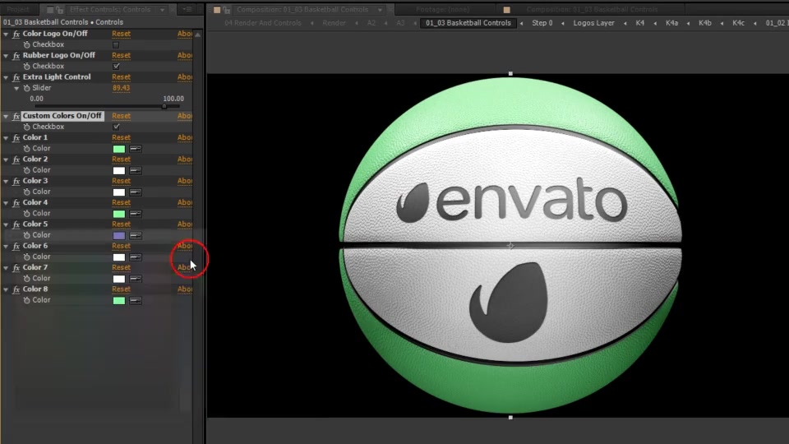Toggle fx icon of Extra Light Control effect
Viewport: 789px width, 444px height.
(16, 77)
